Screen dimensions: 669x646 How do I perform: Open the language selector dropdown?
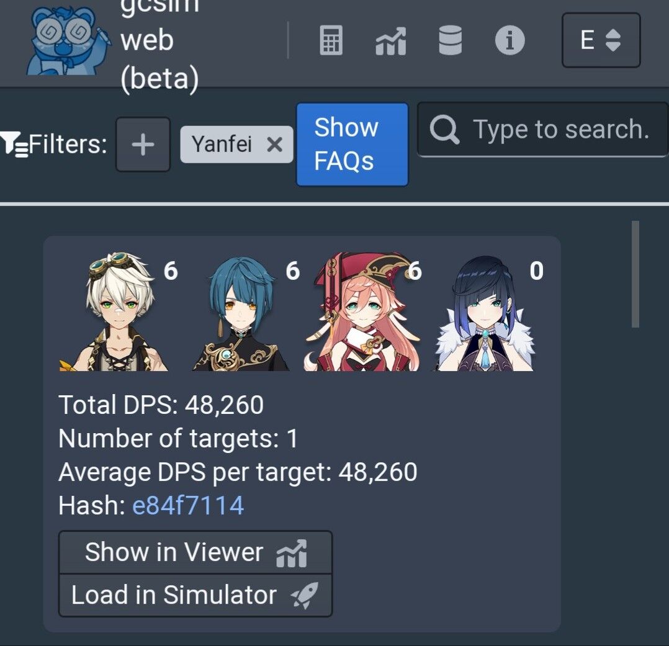click(x=601, y=40)
